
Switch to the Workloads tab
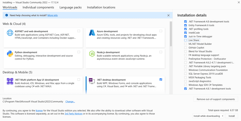click(10, 7)
